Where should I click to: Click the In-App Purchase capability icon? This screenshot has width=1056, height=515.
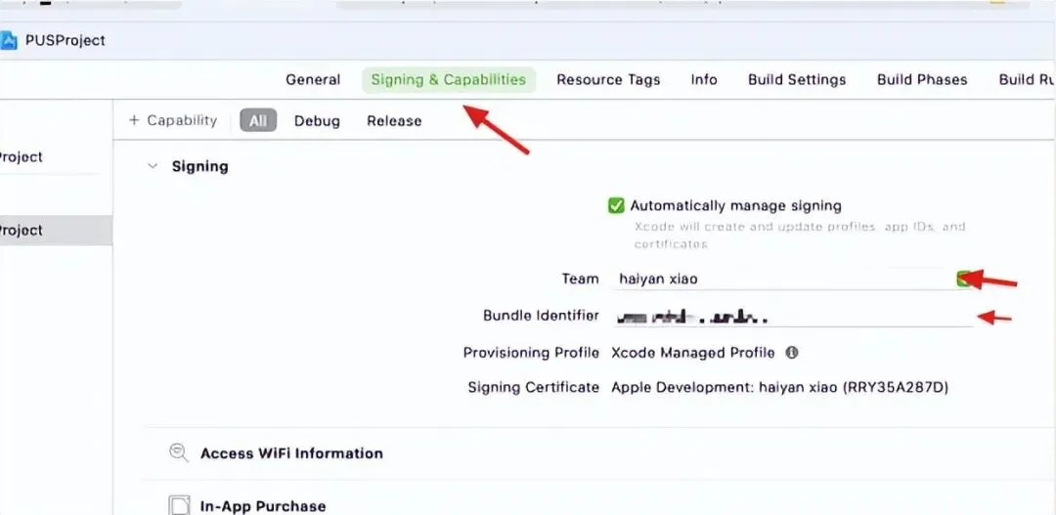[179, 505]
